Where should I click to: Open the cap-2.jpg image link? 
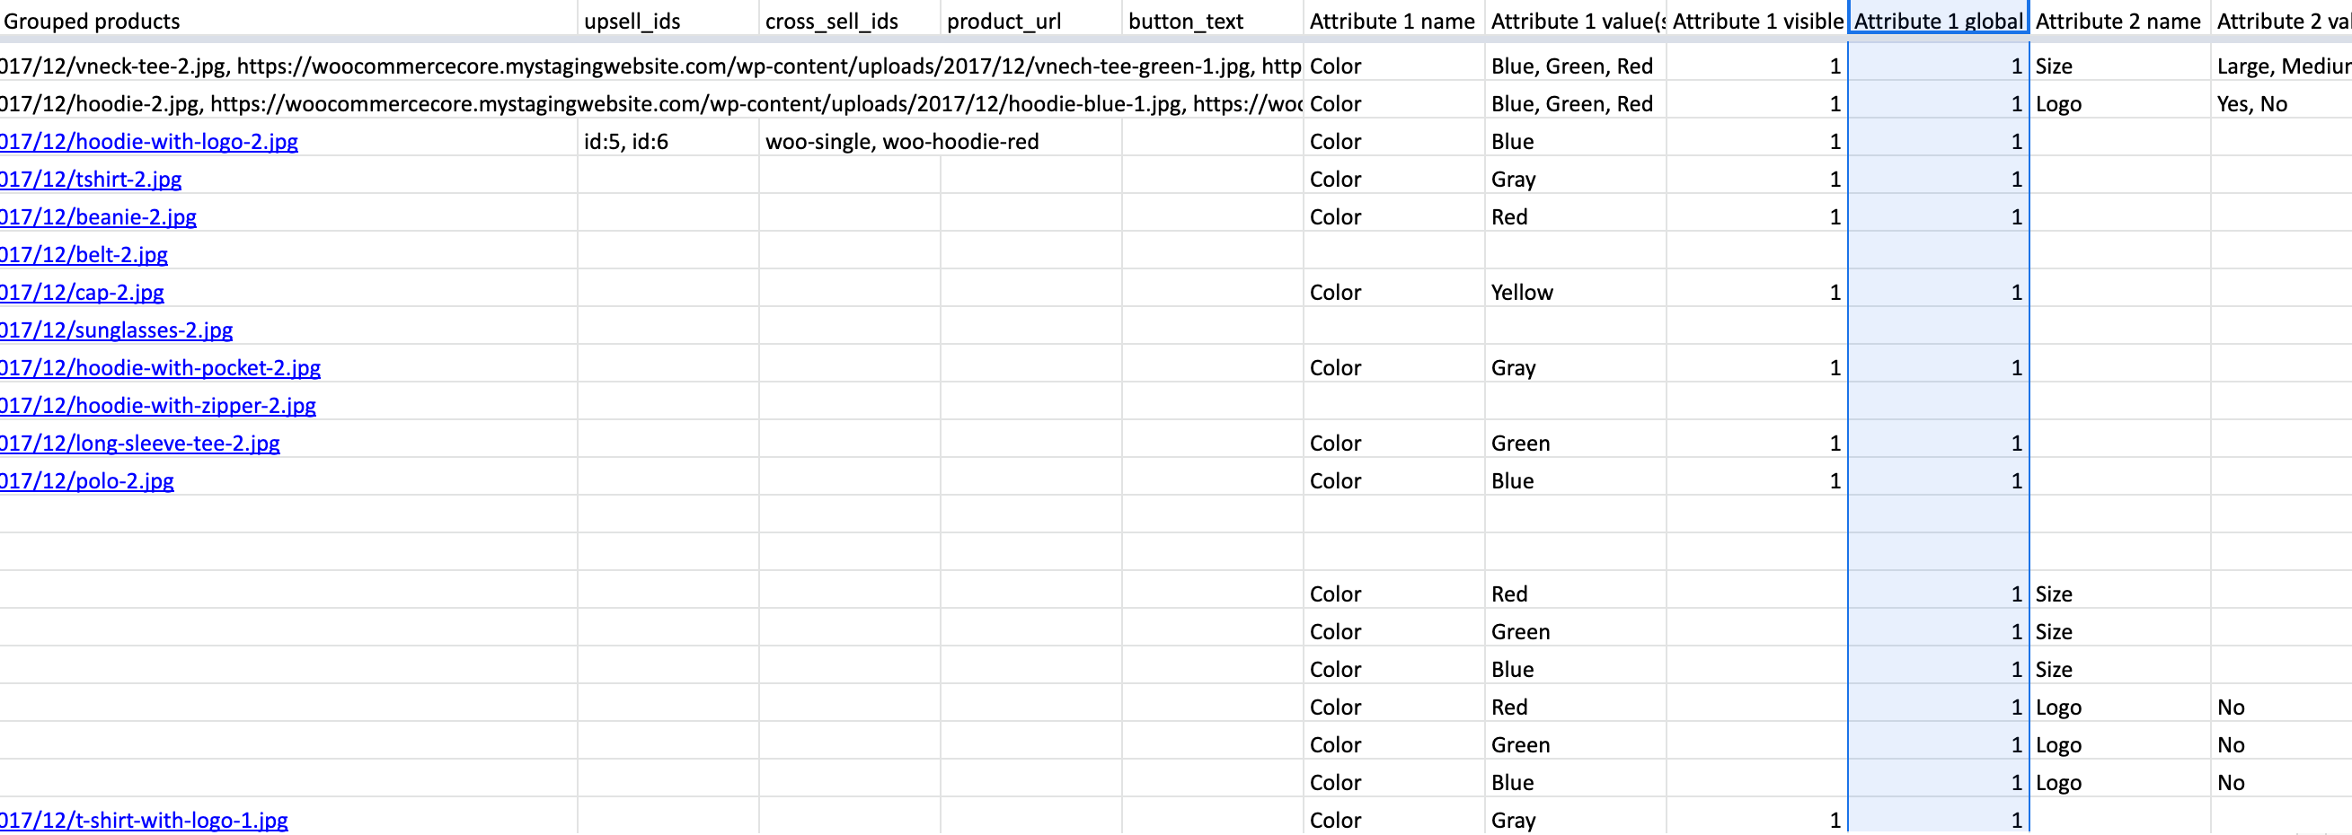pyautogui.click(x=82, y=292)
